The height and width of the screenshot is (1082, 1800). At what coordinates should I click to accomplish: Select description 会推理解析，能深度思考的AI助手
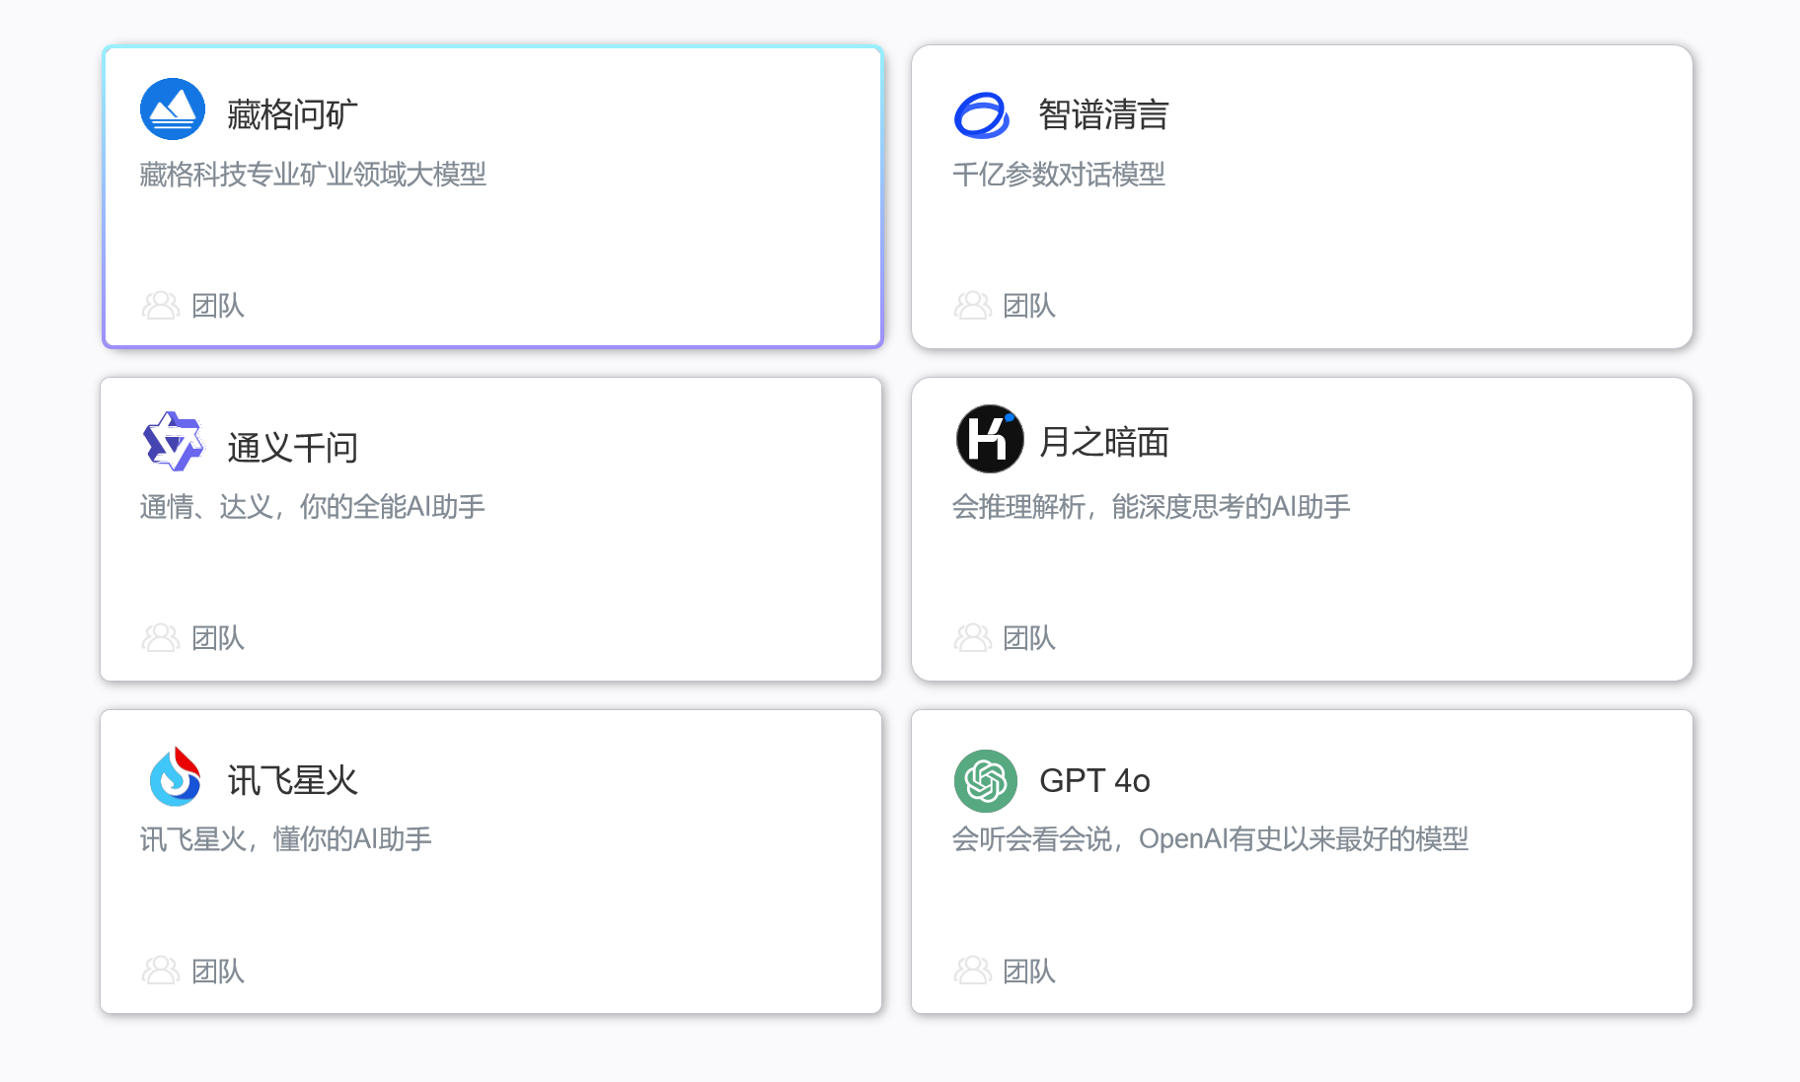pos(1151,507)
